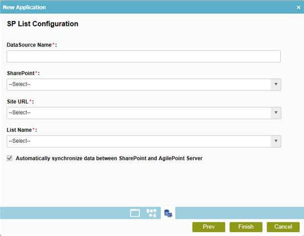This screenshot has width=304, height=236.
Task: Select the process model workflow step icon
Action: coord(151,213)
